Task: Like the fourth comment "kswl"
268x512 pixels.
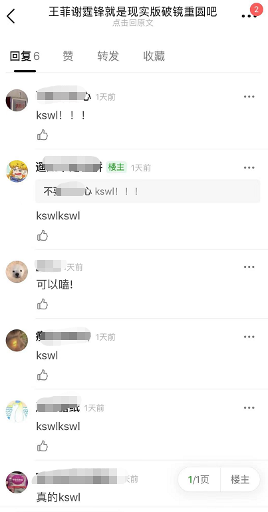Action: pos(43,375)
